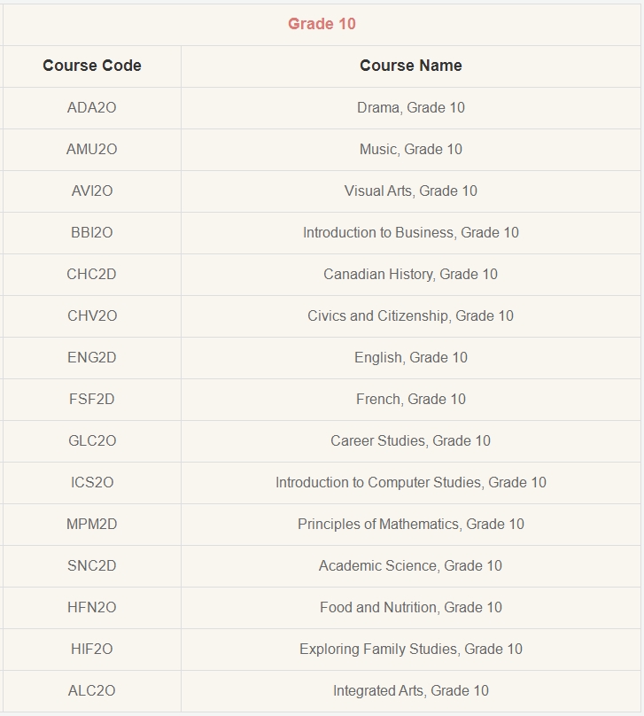Click Canadian History, Grade 10
The height and width of the screenshot is (716, 644).
[411, 274]
